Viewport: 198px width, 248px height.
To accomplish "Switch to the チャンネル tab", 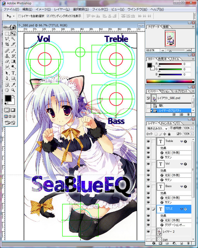I will [166, 123].
